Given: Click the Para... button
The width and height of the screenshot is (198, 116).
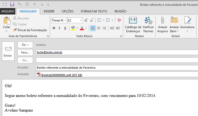Looking at the screenshot, I should (25, 53).
